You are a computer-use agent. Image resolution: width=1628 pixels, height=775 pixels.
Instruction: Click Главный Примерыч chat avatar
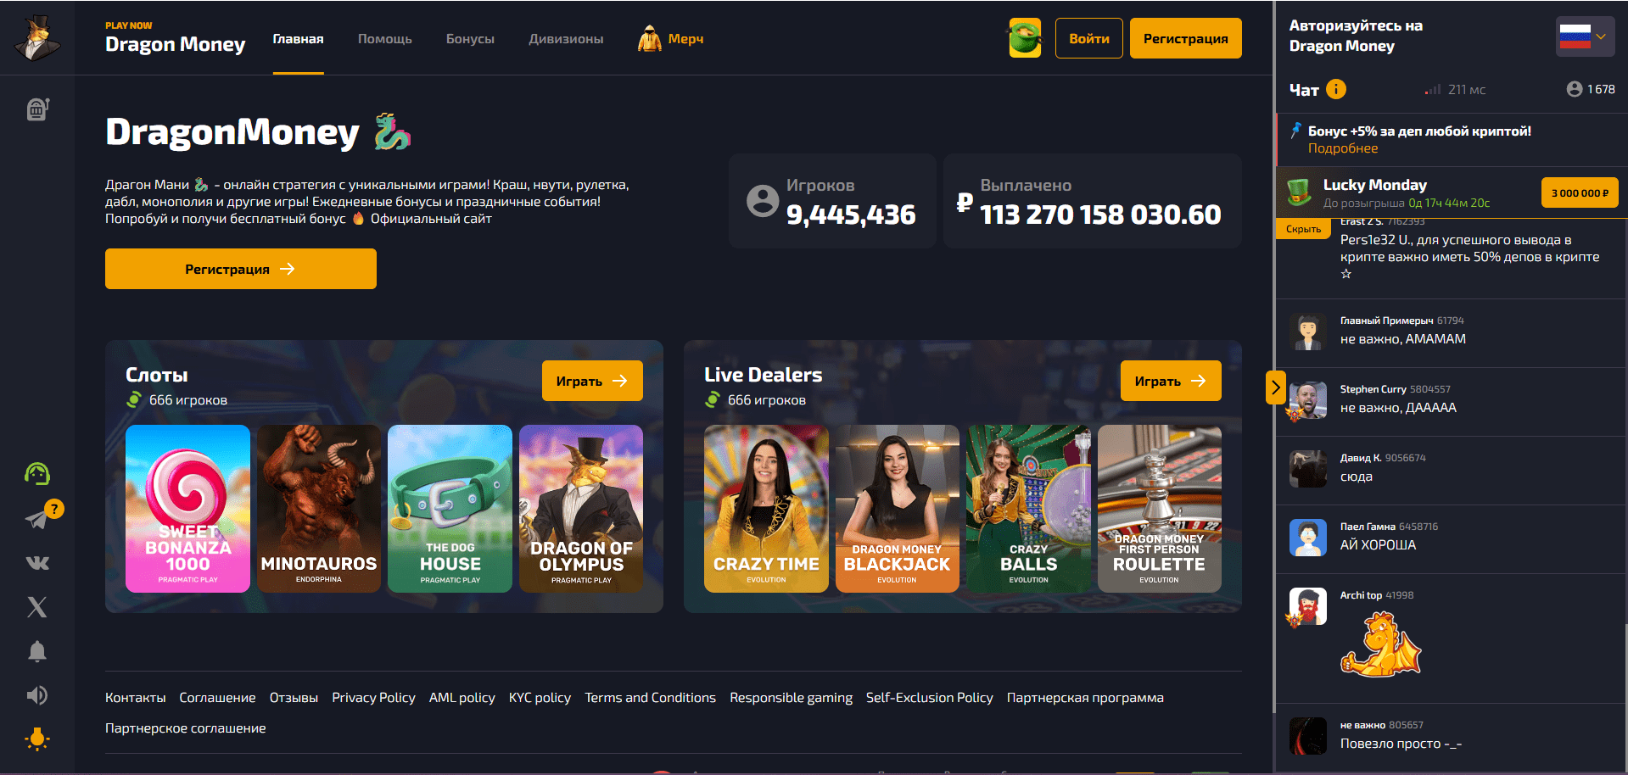1307,332
